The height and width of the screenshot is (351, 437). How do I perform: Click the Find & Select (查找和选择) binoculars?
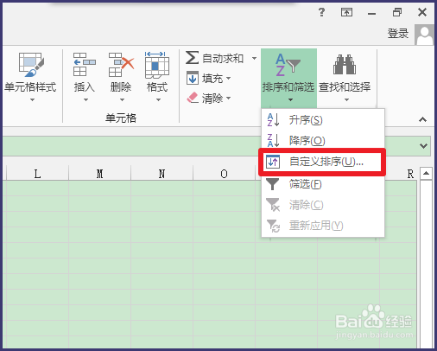(345, 65)
